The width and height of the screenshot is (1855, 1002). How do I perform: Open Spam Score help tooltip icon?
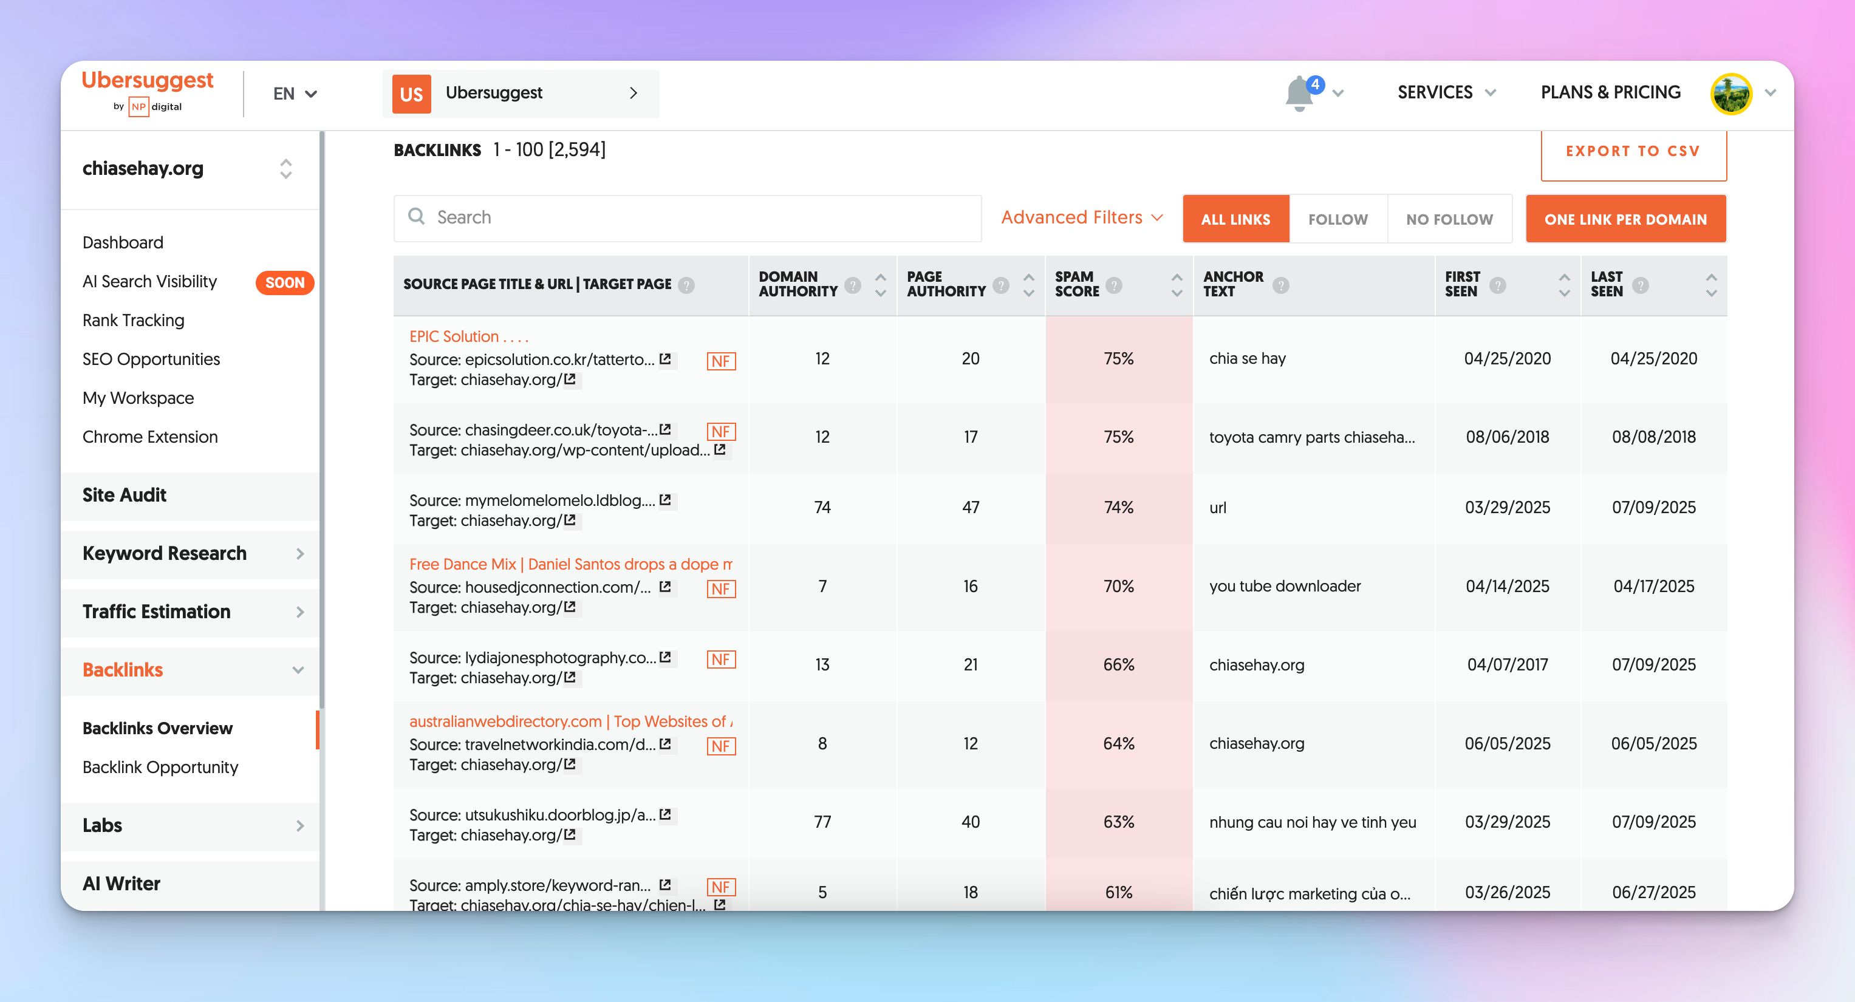1114,285
